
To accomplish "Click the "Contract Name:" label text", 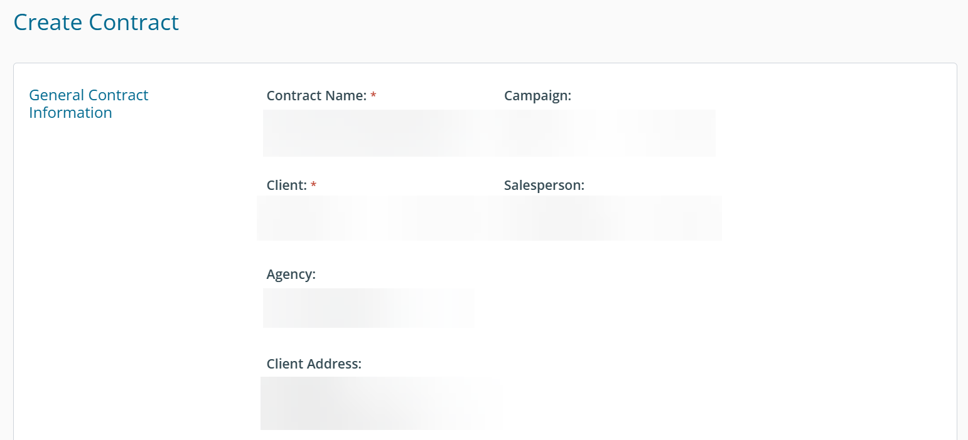I will pos(316,96).
